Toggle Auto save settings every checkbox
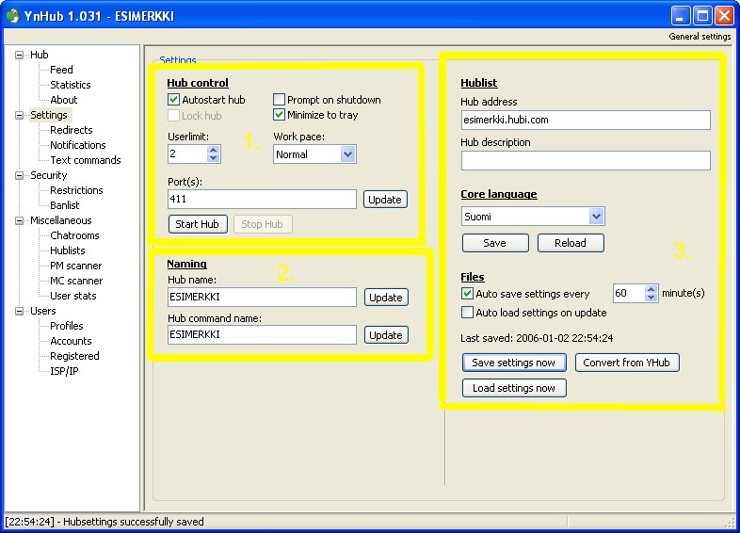This screenshot has width=740, height=533. [467, 294]
